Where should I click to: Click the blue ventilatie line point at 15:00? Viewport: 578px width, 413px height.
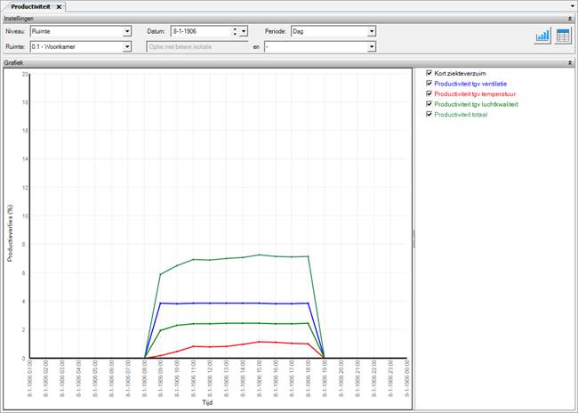(259, 304)
